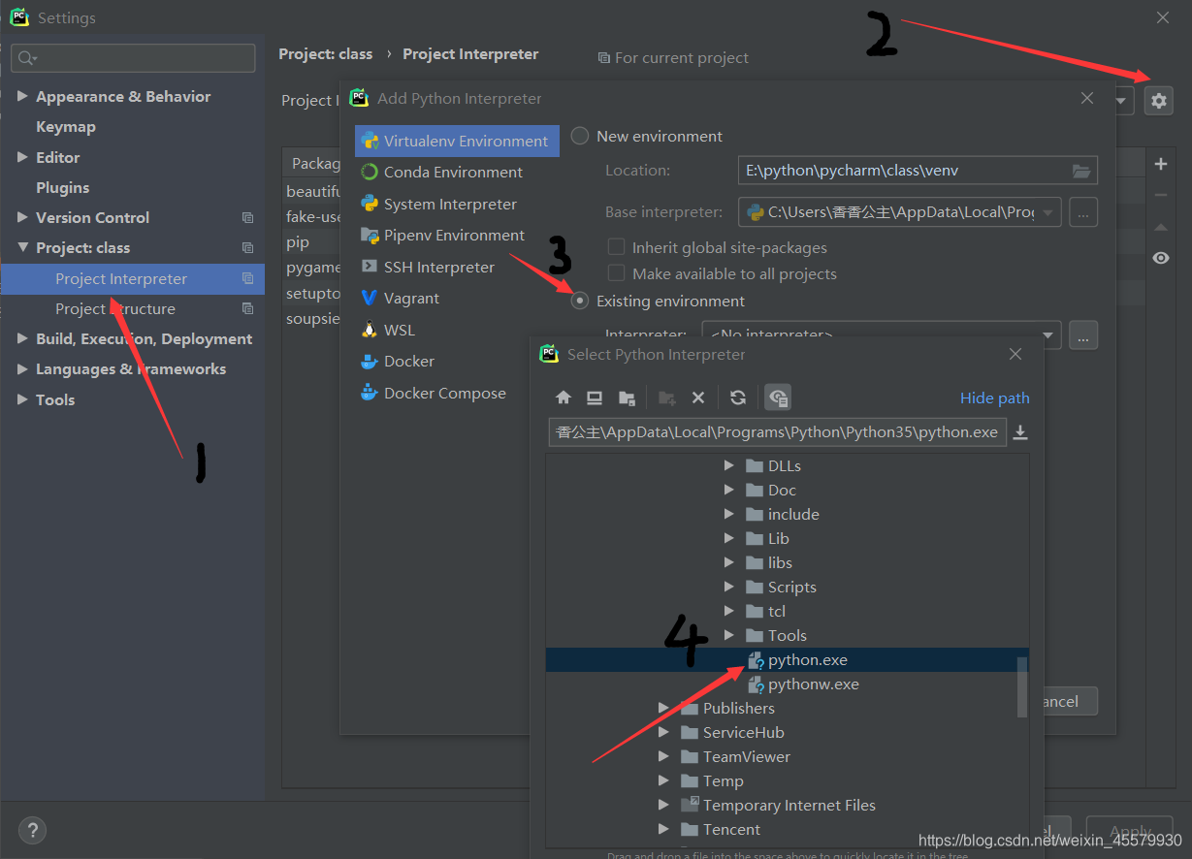
Task: Select Conda Environment option
Action: coord(453,173)
